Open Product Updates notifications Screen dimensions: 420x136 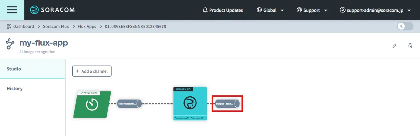pyautogui.click(x=223, y=10)
